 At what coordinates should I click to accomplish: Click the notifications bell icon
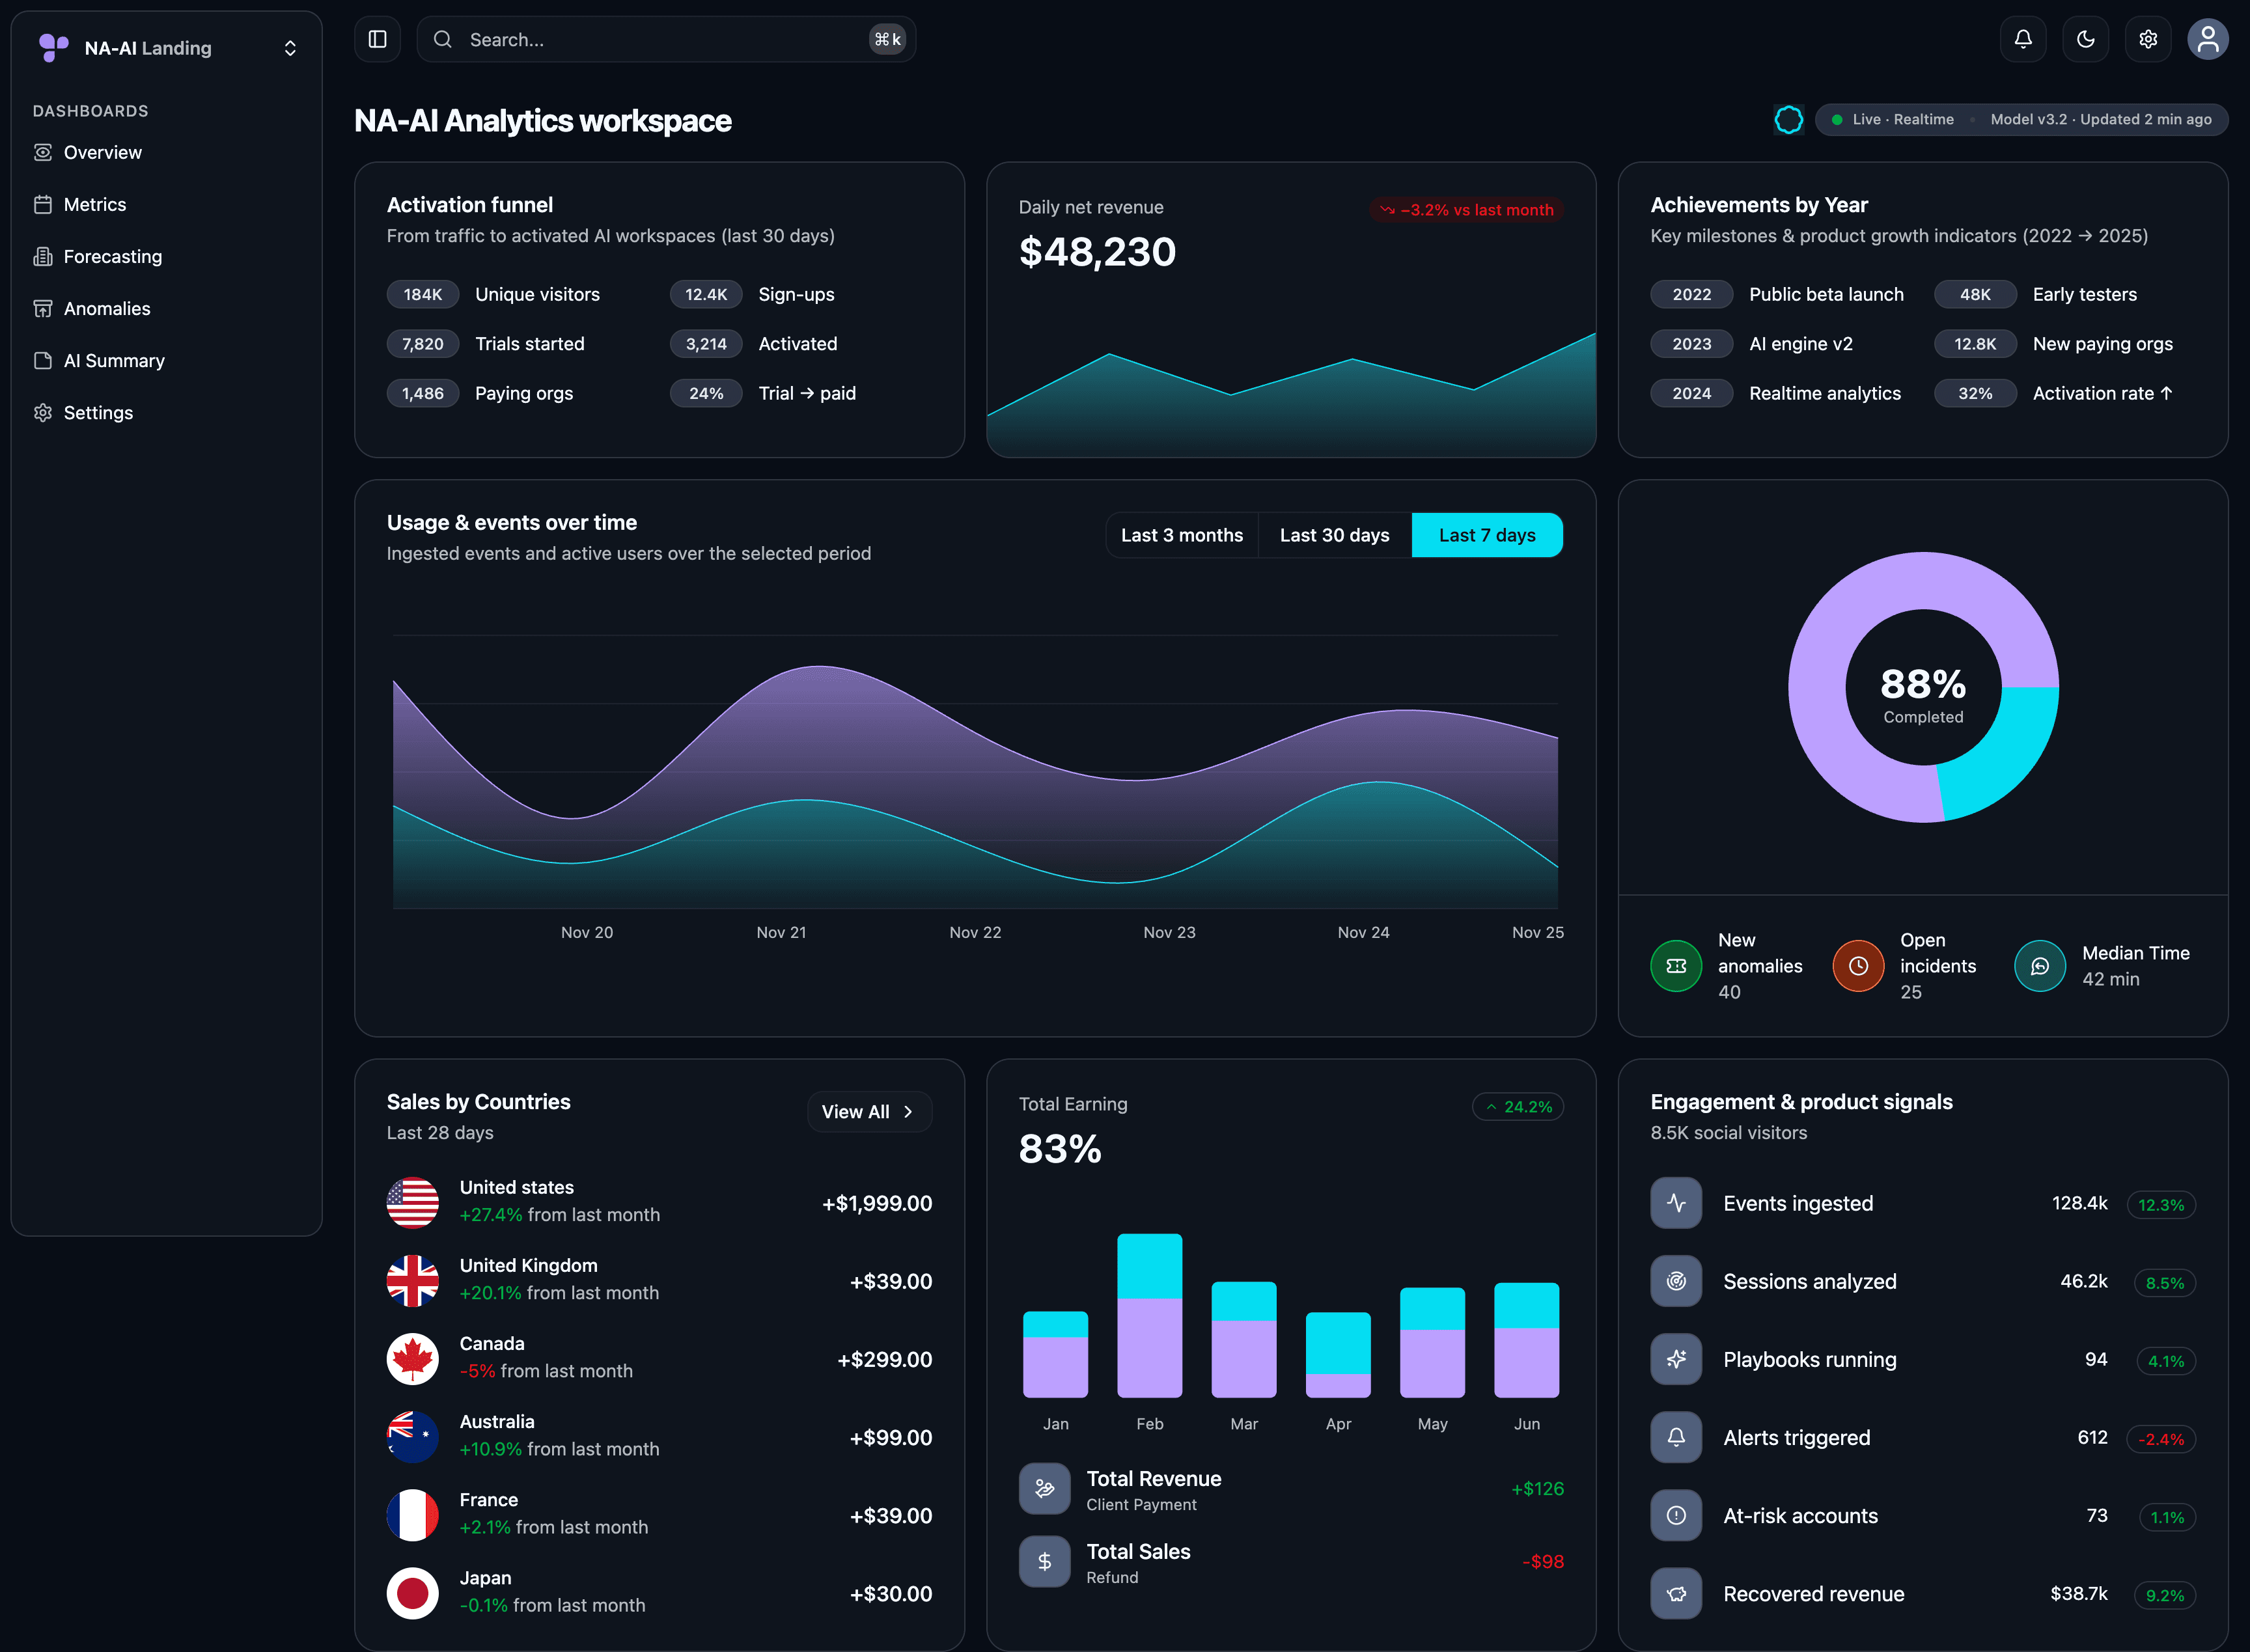2023,39
